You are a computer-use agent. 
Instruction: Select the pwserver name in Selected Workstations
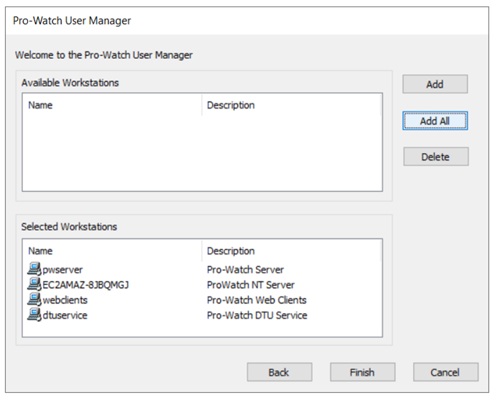63,269
